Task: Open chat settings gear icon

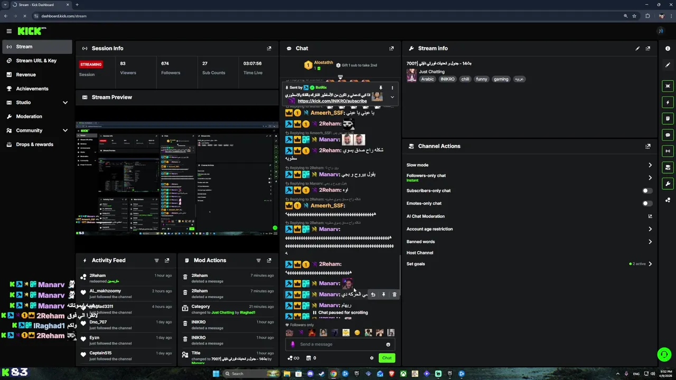Action: tap(372, 358)
